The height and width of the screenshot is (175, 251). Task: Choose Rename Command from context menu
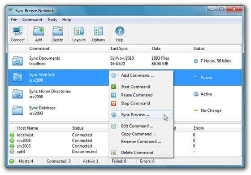pos(141,142)
